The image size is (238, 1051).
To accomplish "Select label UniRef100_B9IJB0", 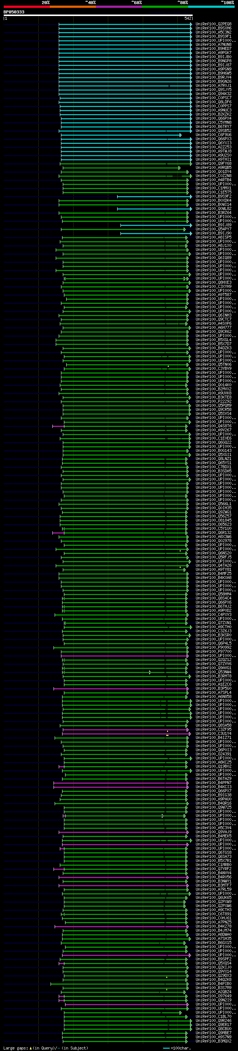I will tap(213, 57).
